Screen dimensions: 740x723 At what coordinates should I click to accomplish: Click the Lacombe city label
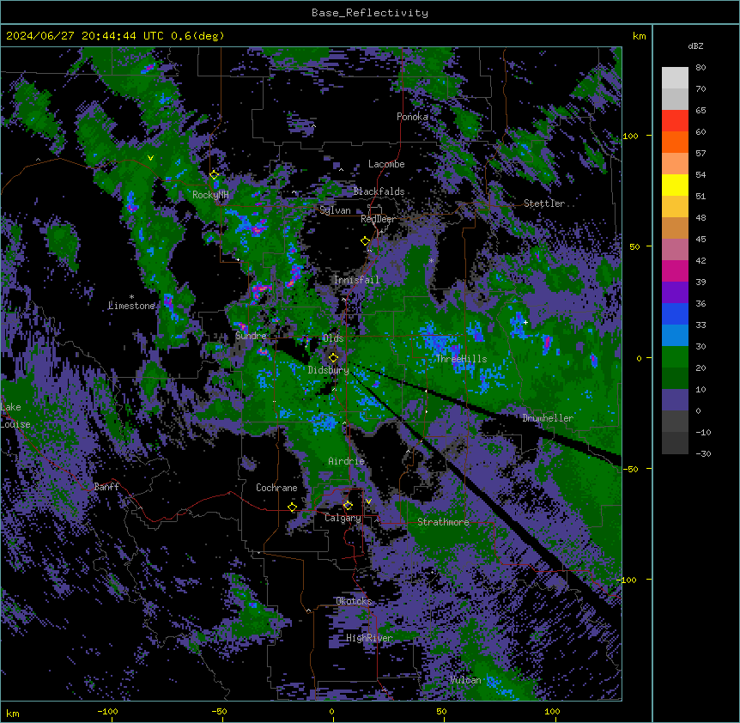386,164
